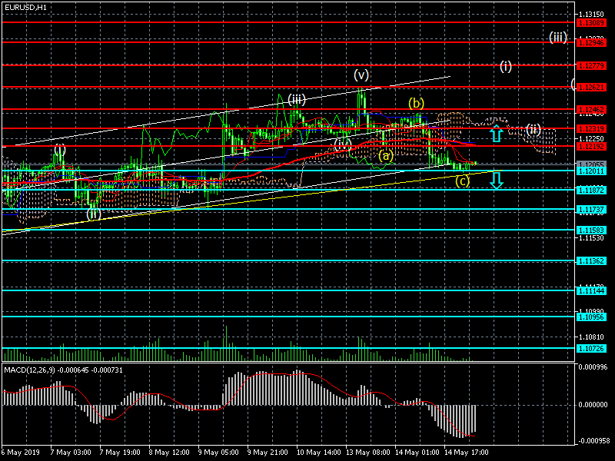Screen dimensions: 615x461
Task: Click the projected (i) wave label at right
Action: coord(505,66)
